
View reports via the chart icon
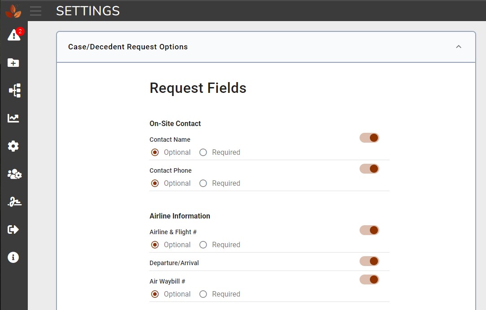tap(13, 118)
